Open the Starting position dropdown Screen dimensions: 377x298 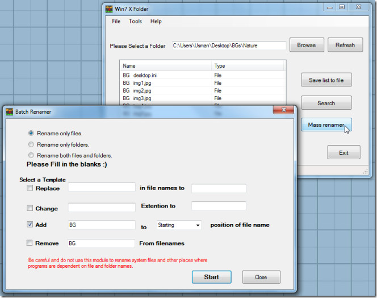[179, 225]
